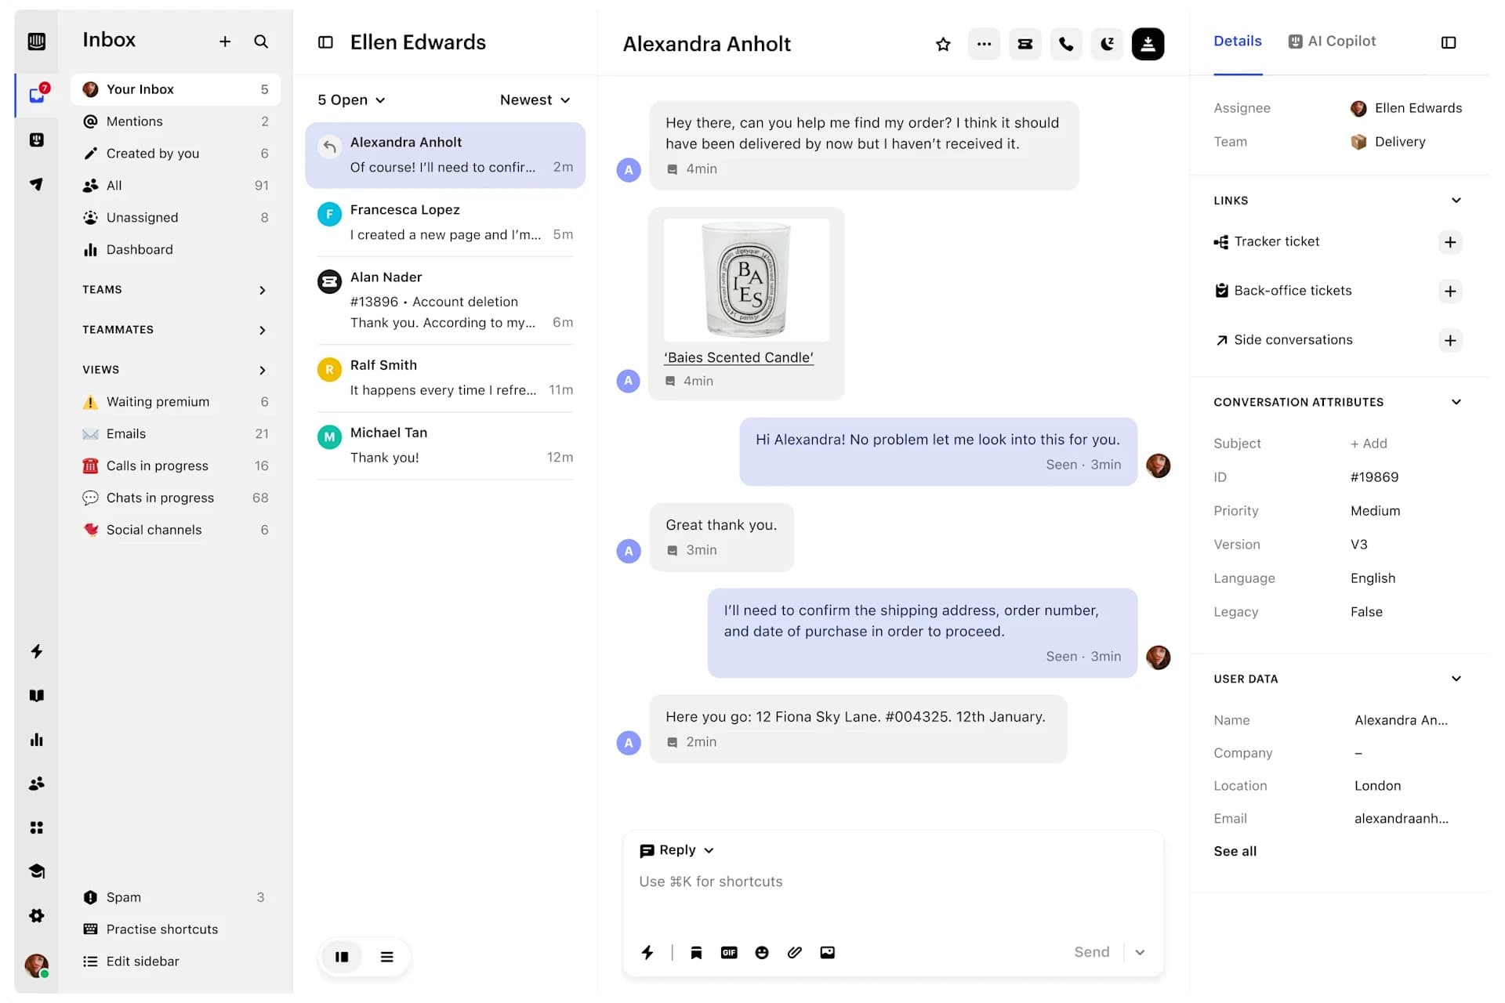This screenshot has height=1003, width=1505.
Task: Insert an image into the reply
Action: [827, 952]
